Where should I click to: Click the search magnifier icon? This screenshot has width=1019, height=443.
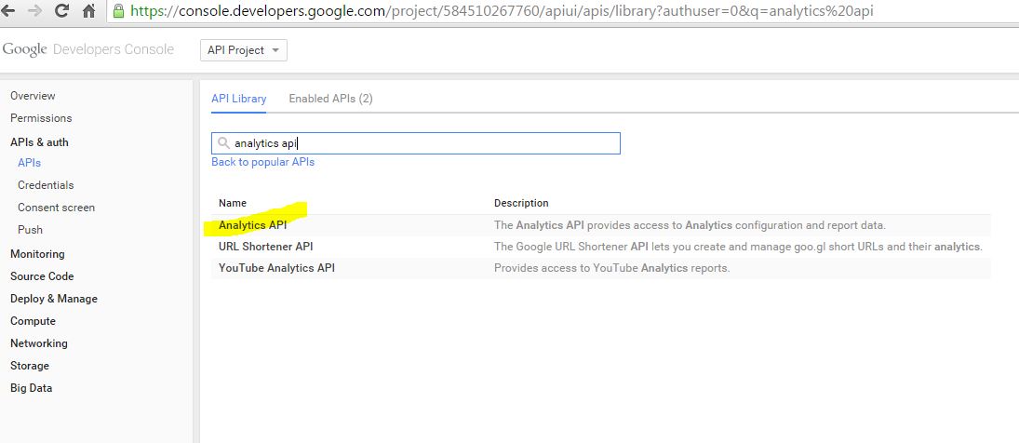(223, 143)
